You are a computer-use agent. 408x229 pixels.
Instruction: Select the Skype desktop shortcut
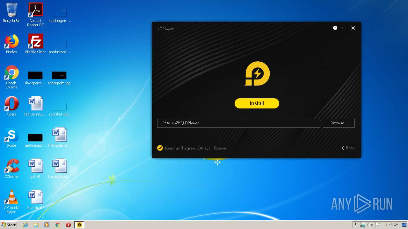coord(11,137)
